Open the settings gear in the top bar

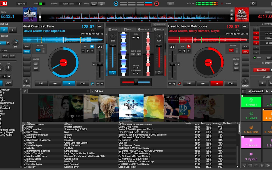pyautogui.click(x=253, y=3)
